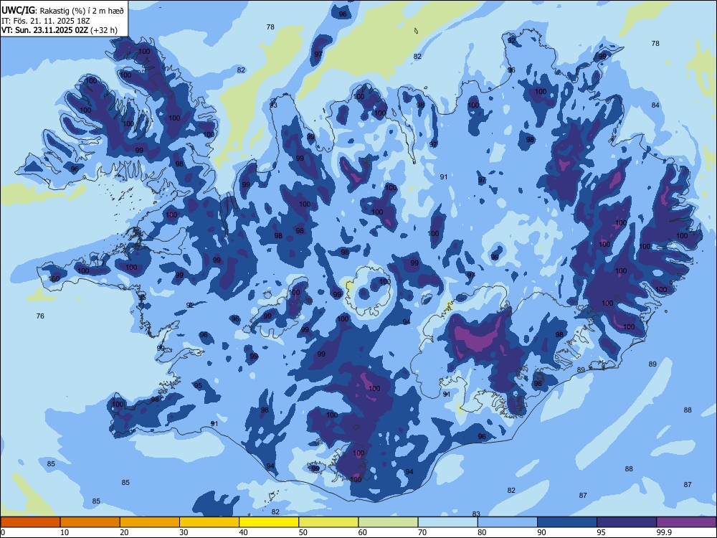Click the '30' legend scale label
The height and width of the screenshot is (538, 717).
click(184, 532)
